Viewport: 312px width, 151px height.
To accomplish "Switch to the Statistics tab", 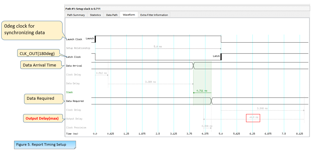I will pos(95,15).
